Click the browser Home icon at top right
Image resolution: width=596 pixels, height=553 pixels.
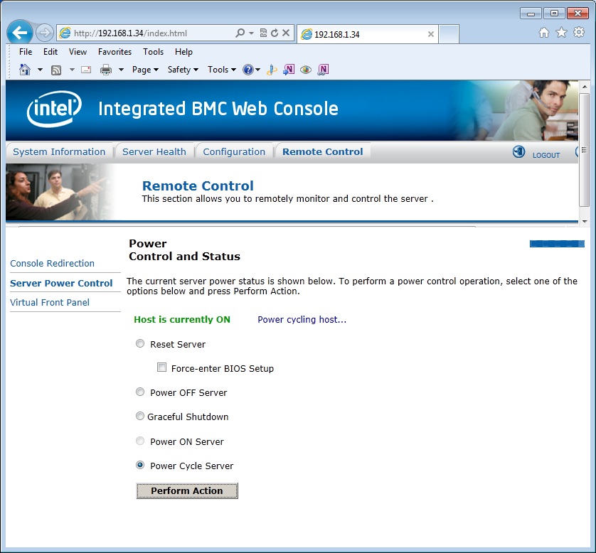pos(544,33)
